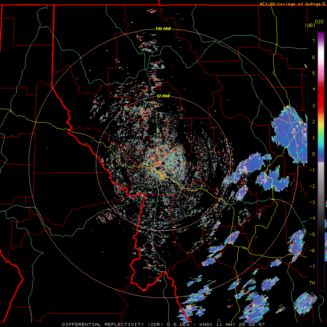Click the 100 NMI range ring label

click(163, 29)
